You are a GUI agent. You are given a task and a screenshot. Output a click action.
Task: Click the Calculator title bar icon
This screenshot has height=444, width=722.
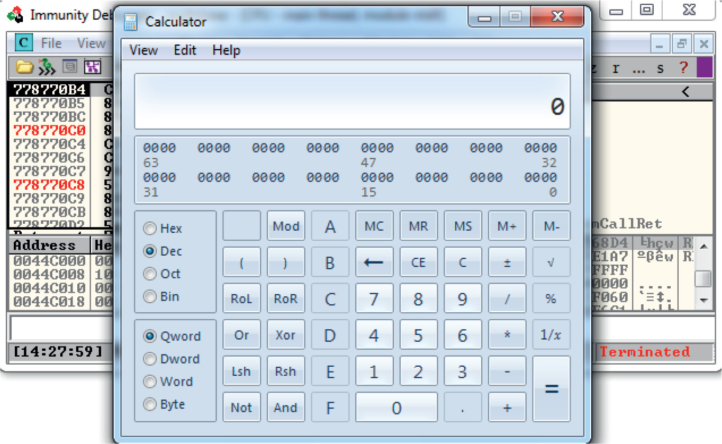(131, 22)
